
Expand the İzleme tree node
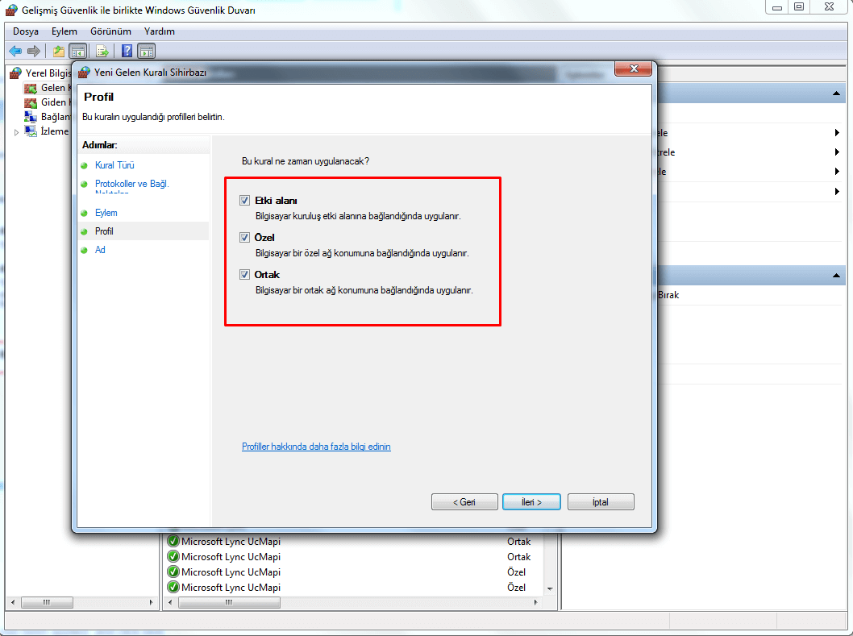click(16, 132)
